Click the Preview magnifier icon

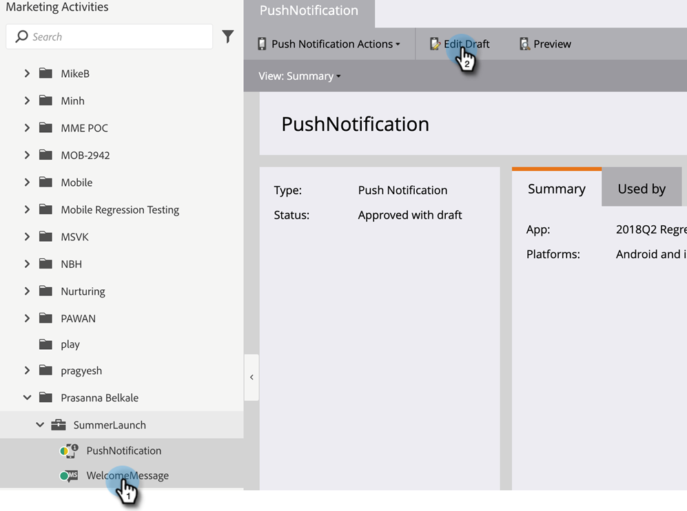point(524,44)
